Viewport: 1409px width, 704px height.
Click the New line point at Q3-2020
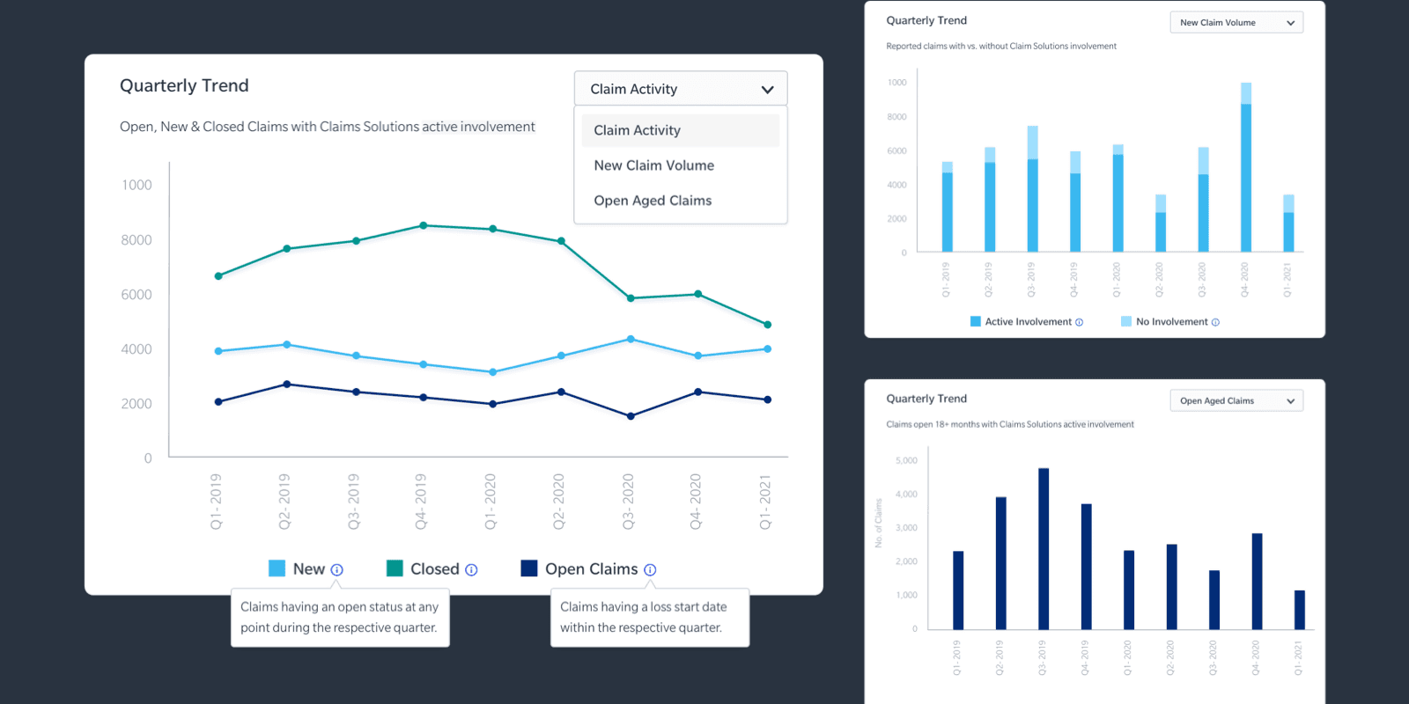(631, 339)
